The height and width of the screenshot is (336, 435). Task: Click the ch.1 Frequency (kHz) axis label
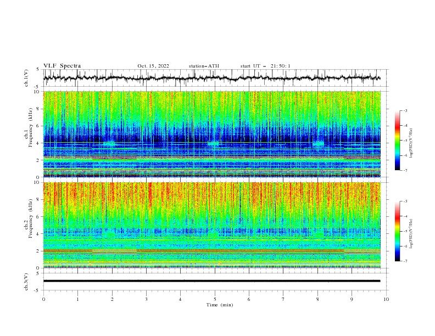pyautogui.click(x=29, y=127)
